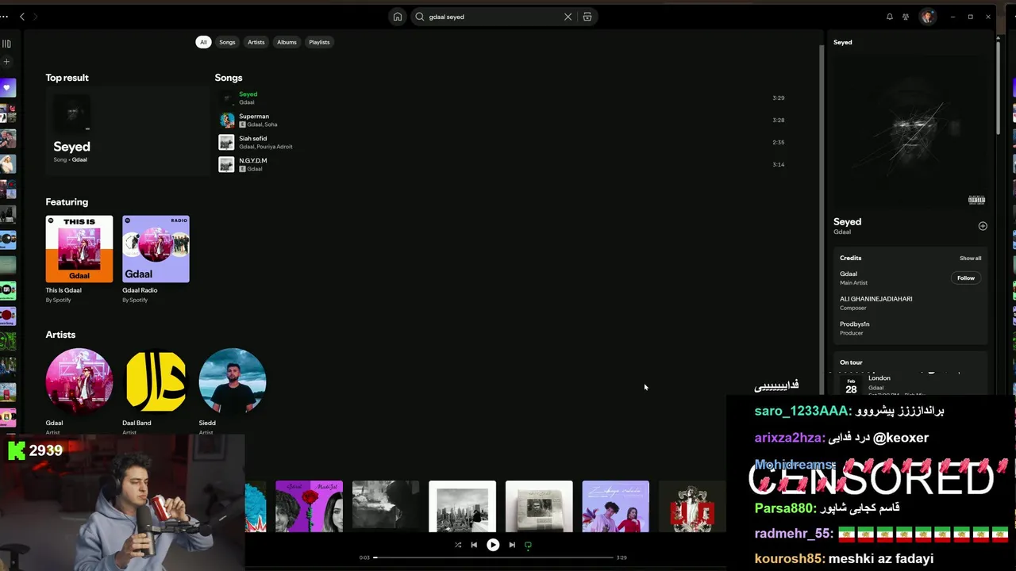Click the red-dress couple album cover in bottom row

pyautogui.click(x=615, y=506)
